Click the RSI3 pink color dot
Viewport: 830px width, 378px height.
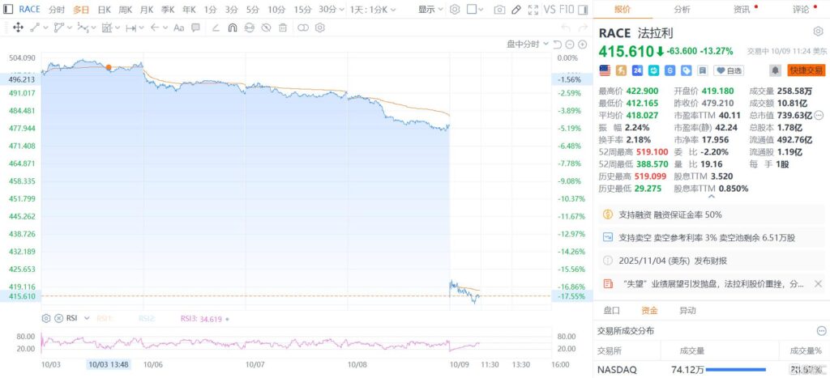(226, 319)
